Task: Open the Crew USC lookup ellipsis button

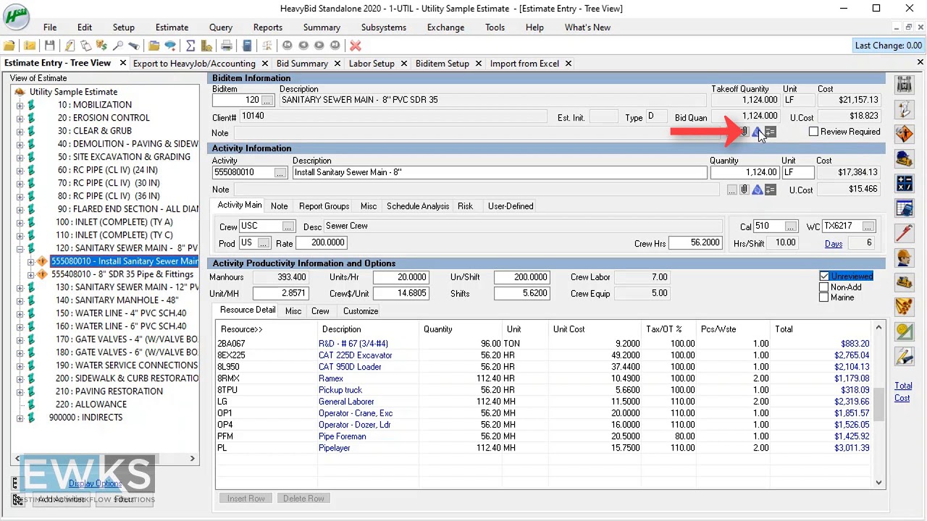Action: point(288,226)
